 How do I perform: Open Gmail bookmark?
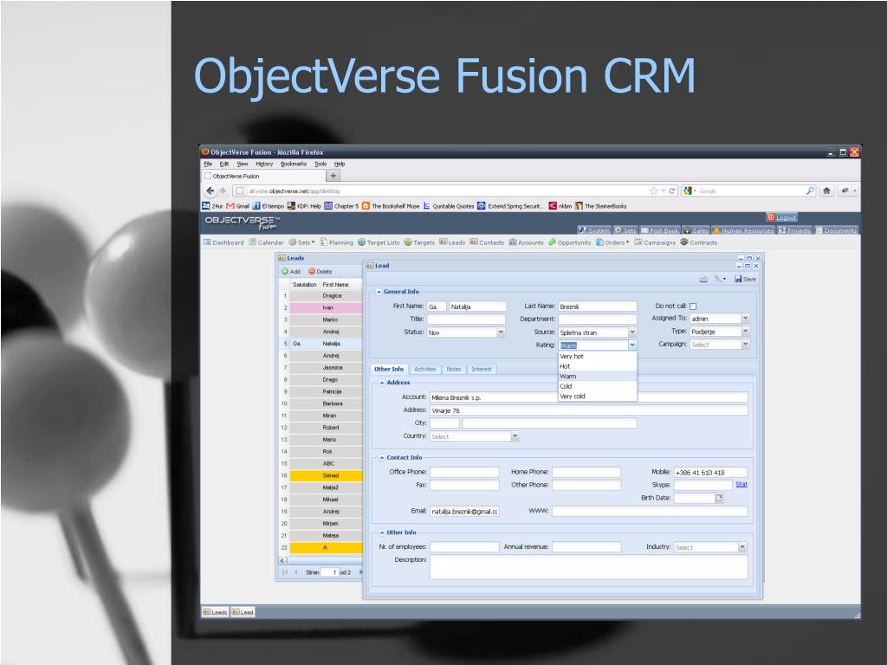pos(238,206)
